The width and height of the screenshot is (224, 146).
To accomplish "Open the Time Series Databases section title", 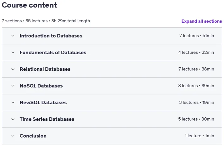I will [x=47, y=119].
